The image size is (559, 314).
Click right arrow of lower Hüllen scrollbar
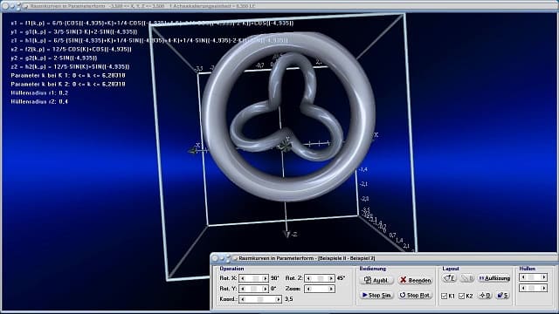point(543,288)
